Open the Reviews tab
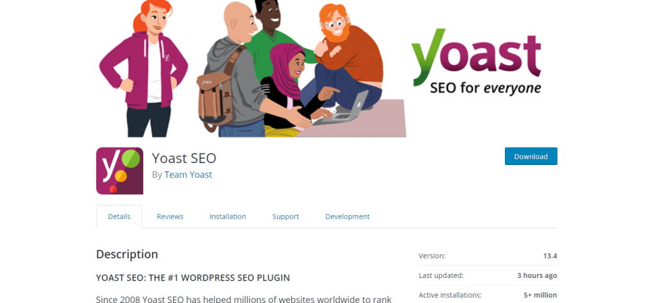657x303 pixels. tap(169, 217)
